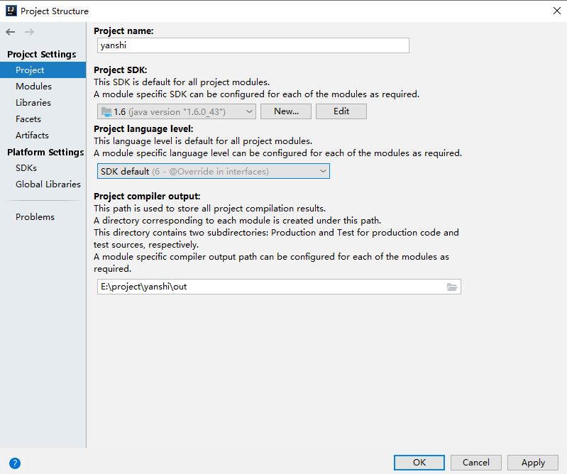Click the browse folder icon for output path
Image resolution: width=567 pixels, height=474 pixels.
coord(452,287)
